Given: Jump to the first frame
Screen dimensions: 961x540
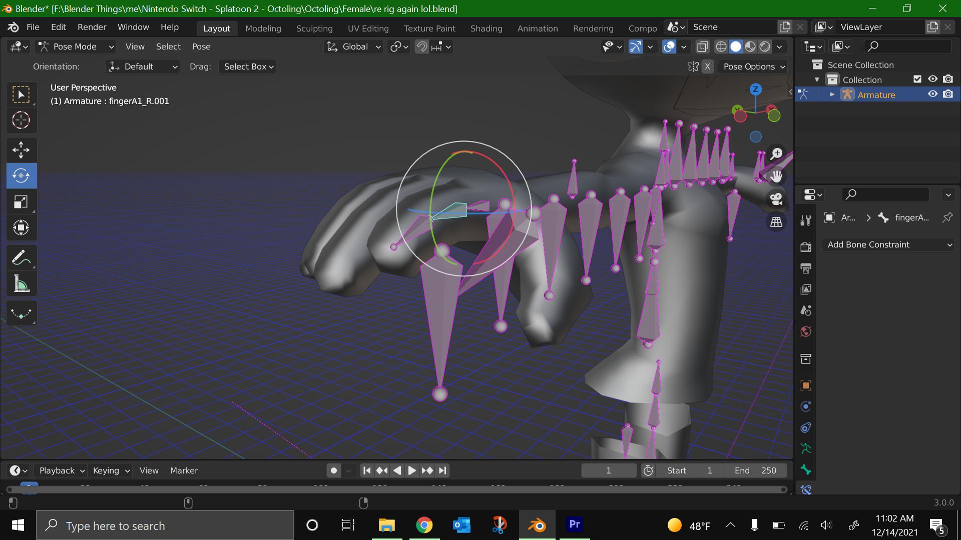Looking at the screenshot, I should [367, 470].
